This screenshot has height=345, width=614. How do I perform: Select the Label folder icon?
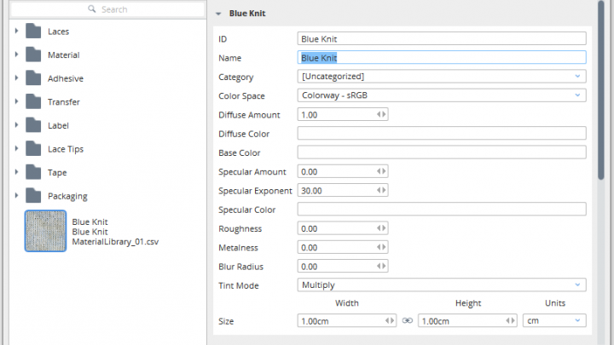click(x=33, y=125)
